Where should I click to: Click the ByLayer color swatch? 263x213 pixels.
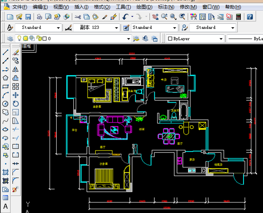pos(170,39)
